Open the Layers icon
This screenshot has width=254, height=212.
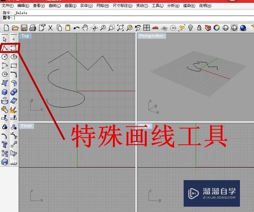coord(208,28)
